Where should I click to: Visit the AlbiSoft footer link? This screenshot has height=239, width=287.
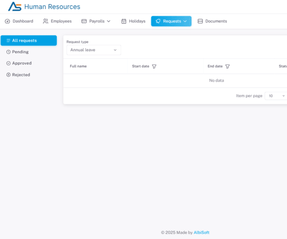201,232
